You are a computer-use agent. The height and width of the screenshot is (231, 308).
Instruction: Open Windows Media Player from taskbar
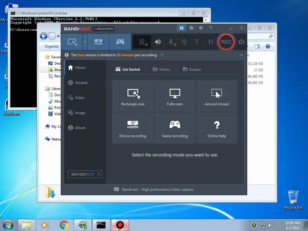[x=45, y=225]
